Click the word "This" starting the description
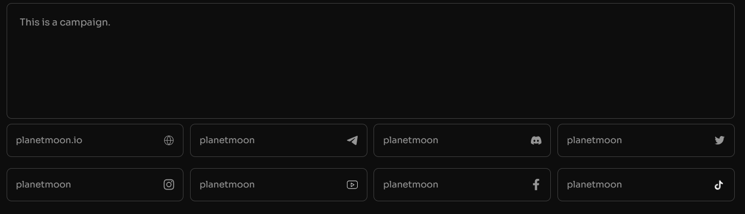The width and height of the screenshot is (745, 214). pos(29,22)
